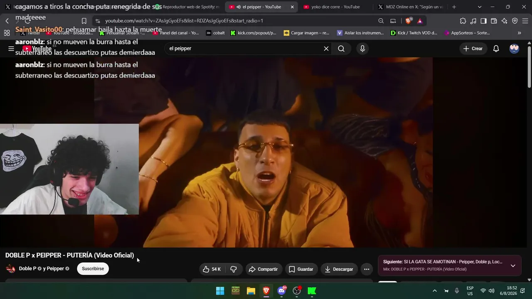Open the cobalt bookmark
The width and height of the screenshot is (532, 299).
pyautogui.click(x=215, y=33)
